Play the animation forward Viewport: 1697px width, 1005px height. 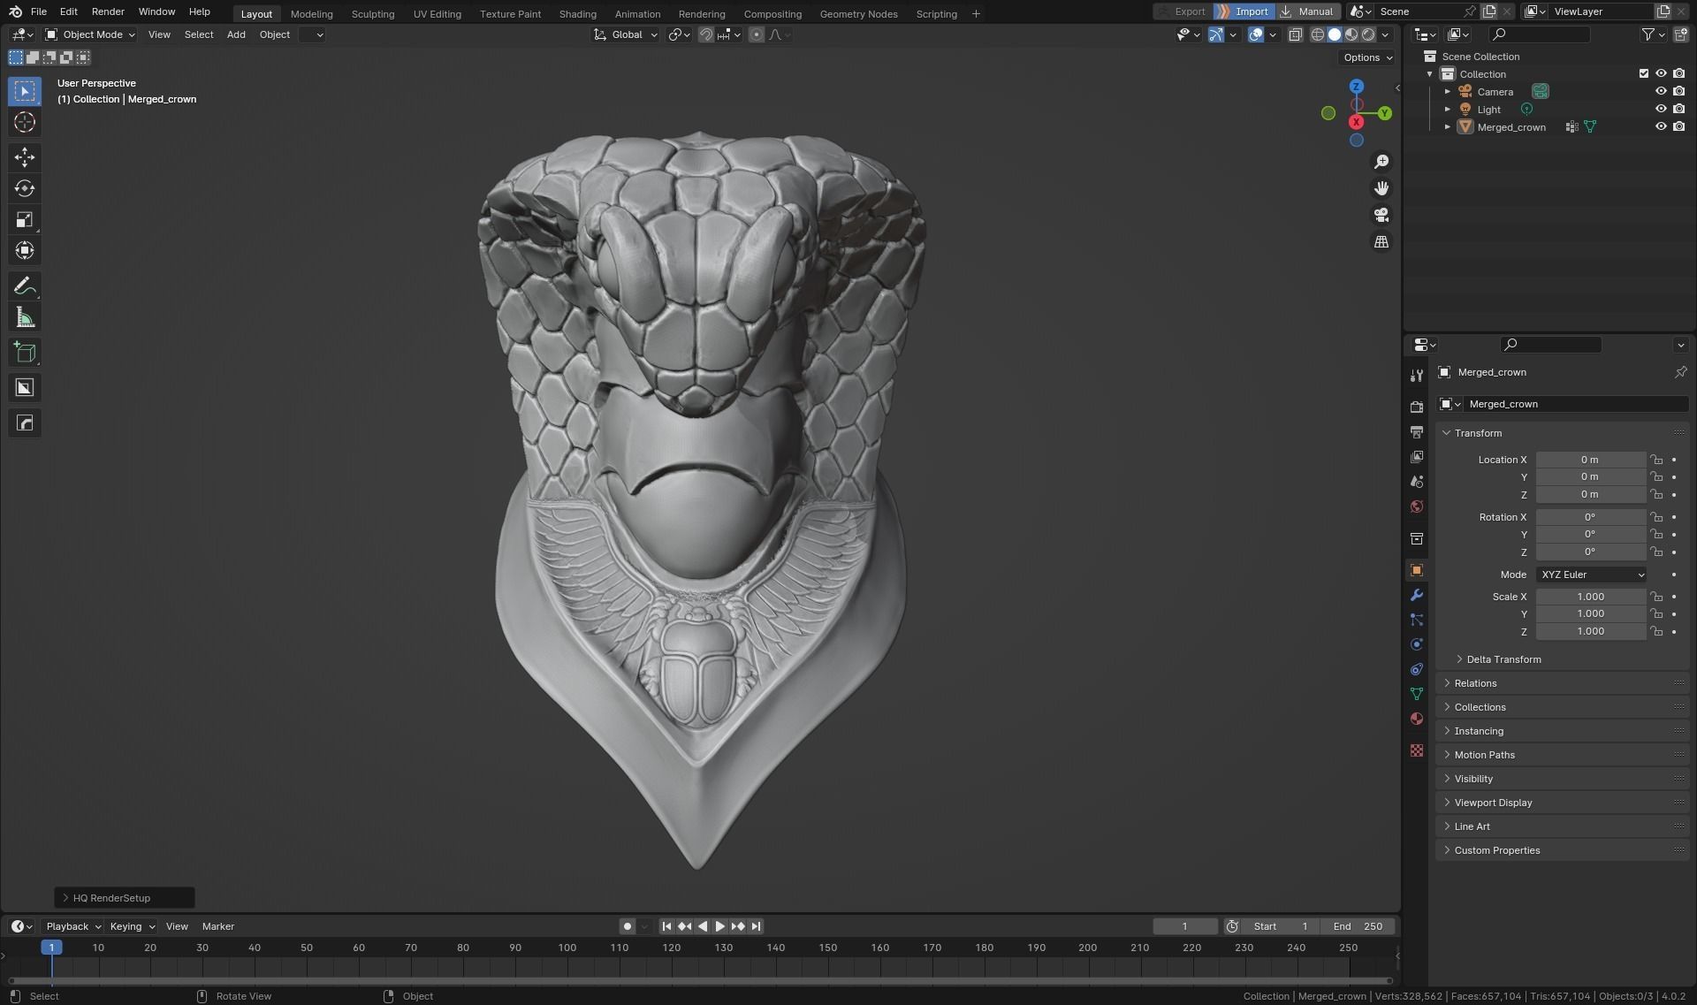click(x=720, y=926)
